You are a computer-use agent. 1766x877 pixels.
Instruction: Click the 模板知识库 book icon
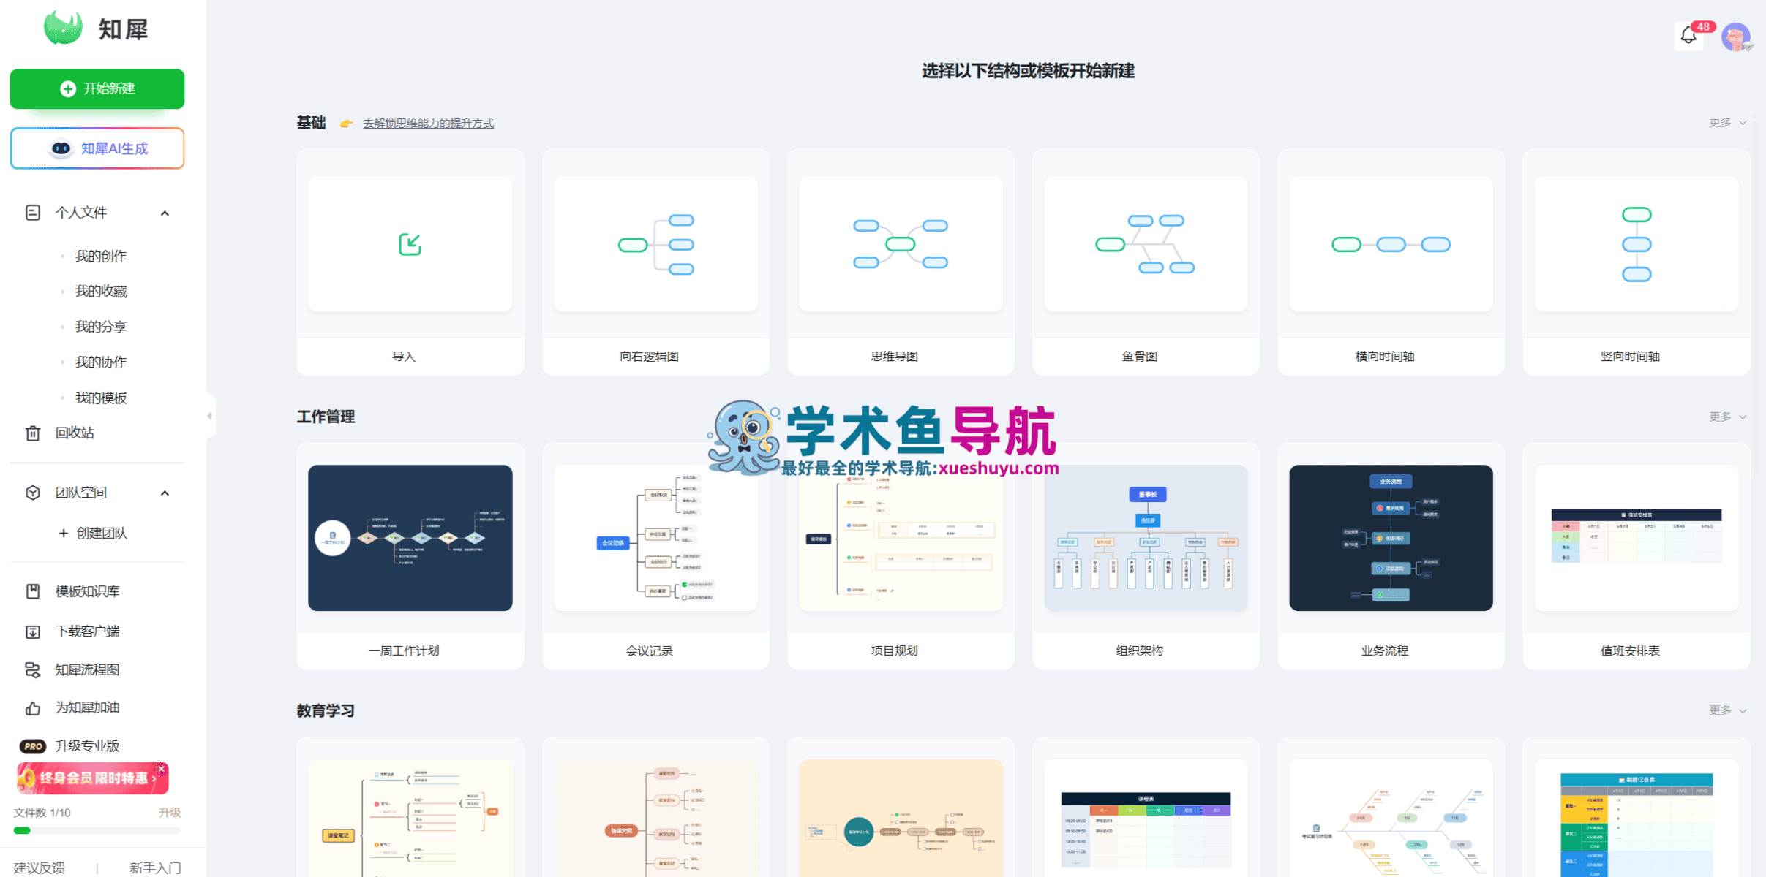coord(33,591)
